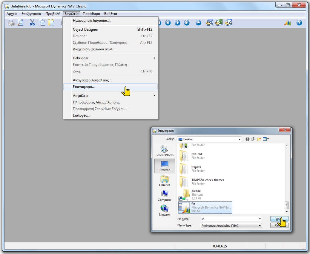The width and height of the screenshot is (310, 254).
Task: Open Computer from dialog places bar
Action: [165, 196]
